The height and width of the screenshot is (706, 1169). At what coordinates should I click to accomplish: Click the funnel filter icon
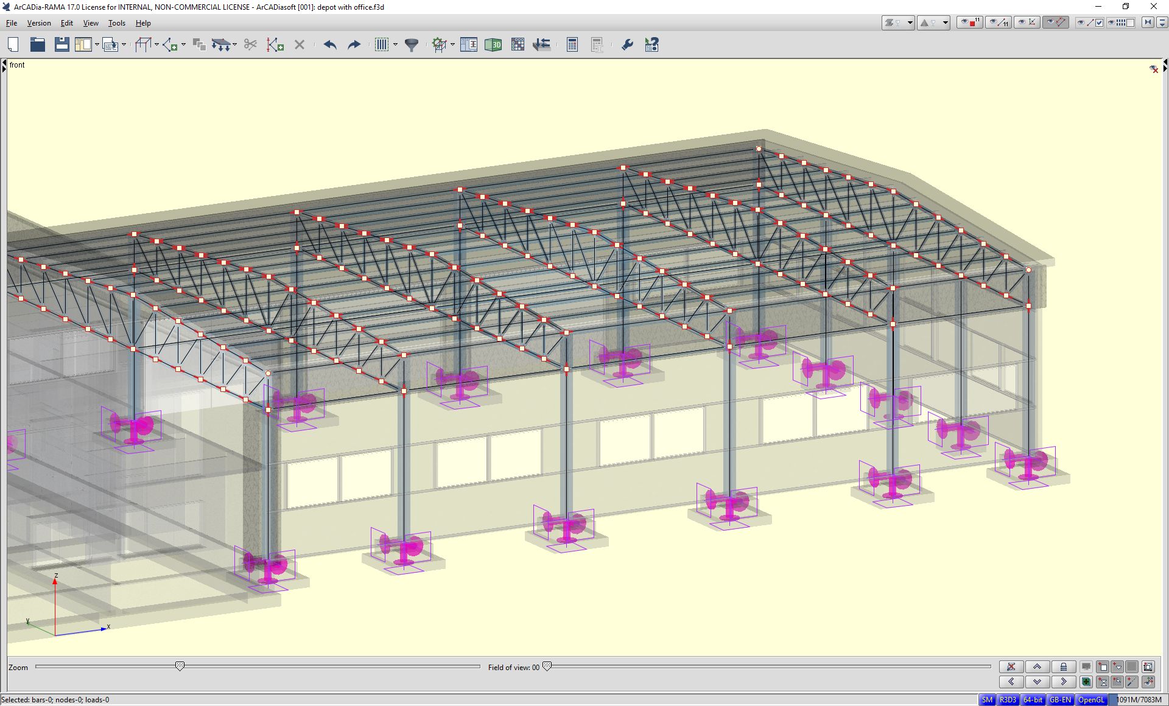(x=412, y=44)
